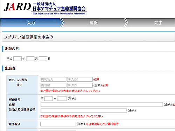Click the 出願者 section heading
175x131 pixels.
(x=10, y=68)
